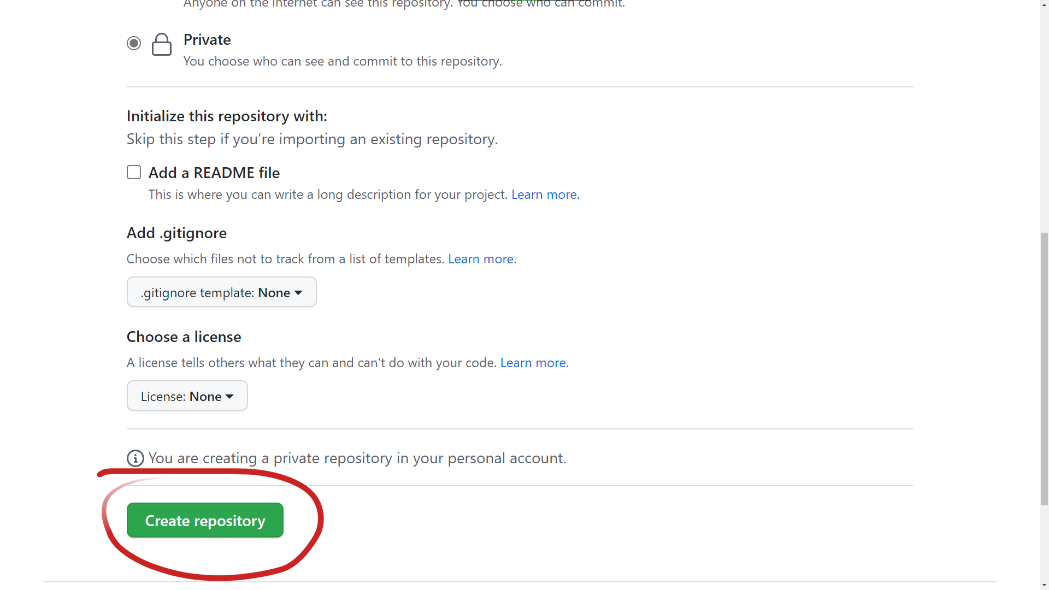Image resolution: width=1049 pixels, height=590 pixels.
Task: Click the 'Private' option label text
Action: [x=207, y=40]
